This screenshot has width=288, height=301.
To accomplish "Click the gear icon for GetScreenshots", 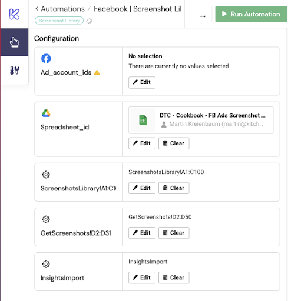I will pyautogui.click(x=46, y=219).
